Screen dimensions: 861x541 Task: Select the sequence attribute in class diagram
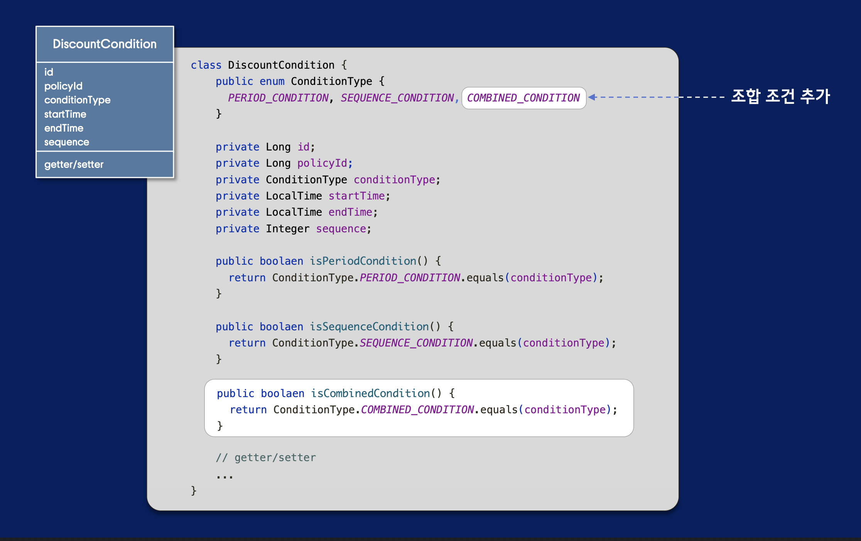pyautogui.click(x=66, y=142)
